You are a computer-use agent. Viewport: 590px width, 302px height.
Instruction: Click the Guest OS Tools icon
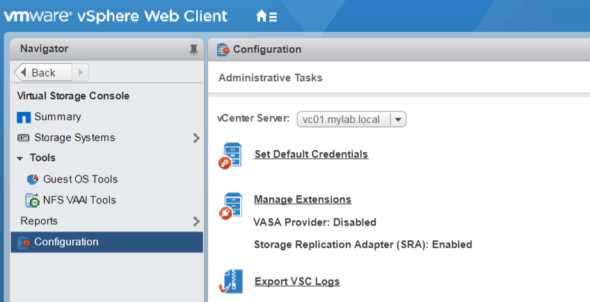33,179
